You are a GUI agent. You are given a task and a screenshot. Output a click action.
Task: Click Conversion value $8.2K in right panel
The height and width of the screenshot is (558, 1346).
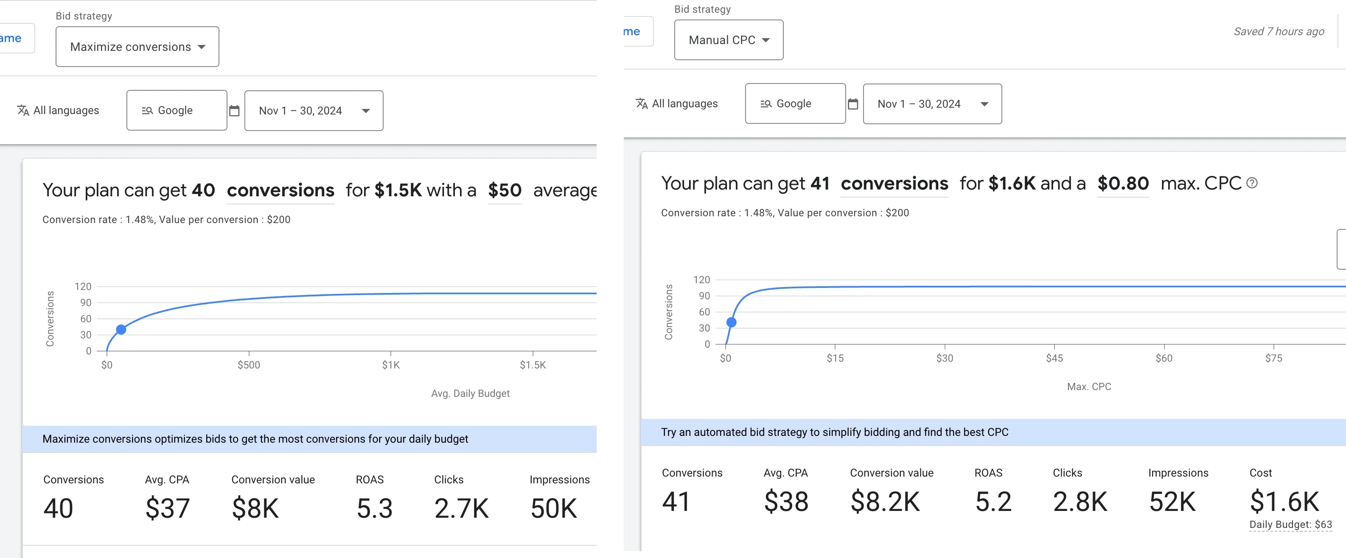pyautogui.click(x=885, y=502)
